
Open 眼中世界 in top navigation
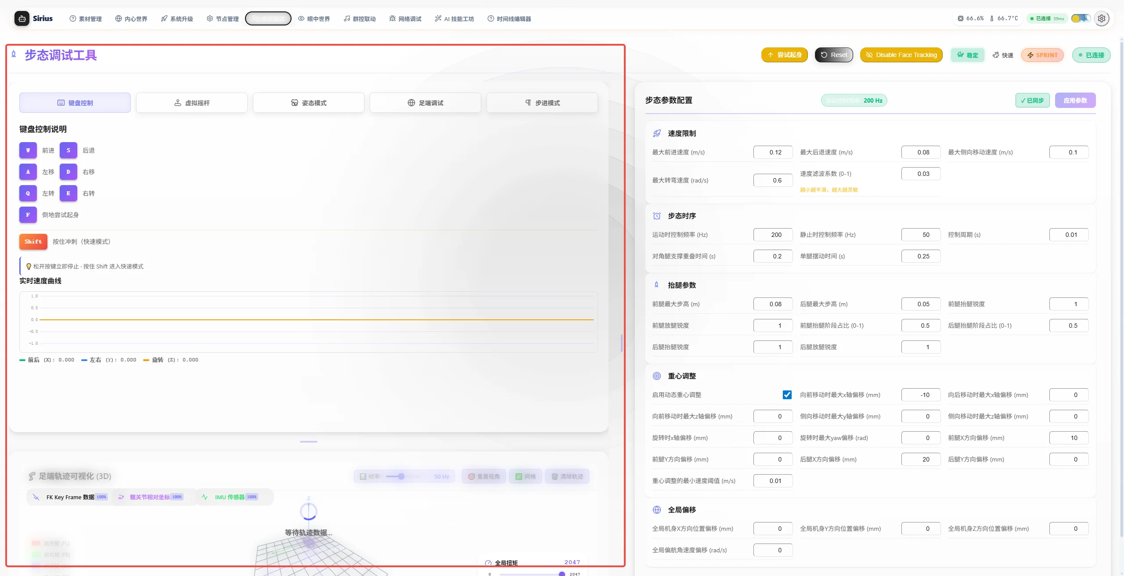click(314, 18)
